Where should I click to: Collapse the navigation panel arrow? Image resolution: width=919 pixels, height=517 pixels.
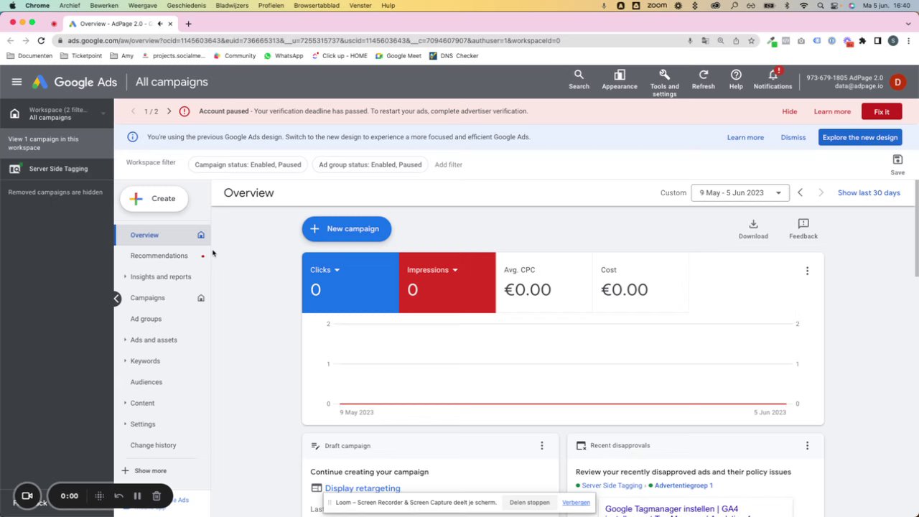116,299
